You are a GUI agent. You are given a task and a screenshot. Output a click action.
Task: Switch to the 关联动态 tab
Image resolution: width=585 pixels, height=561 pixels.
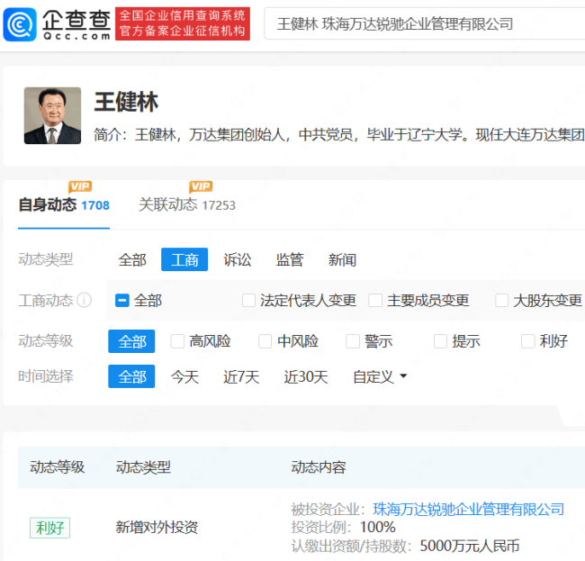point(168,204)
